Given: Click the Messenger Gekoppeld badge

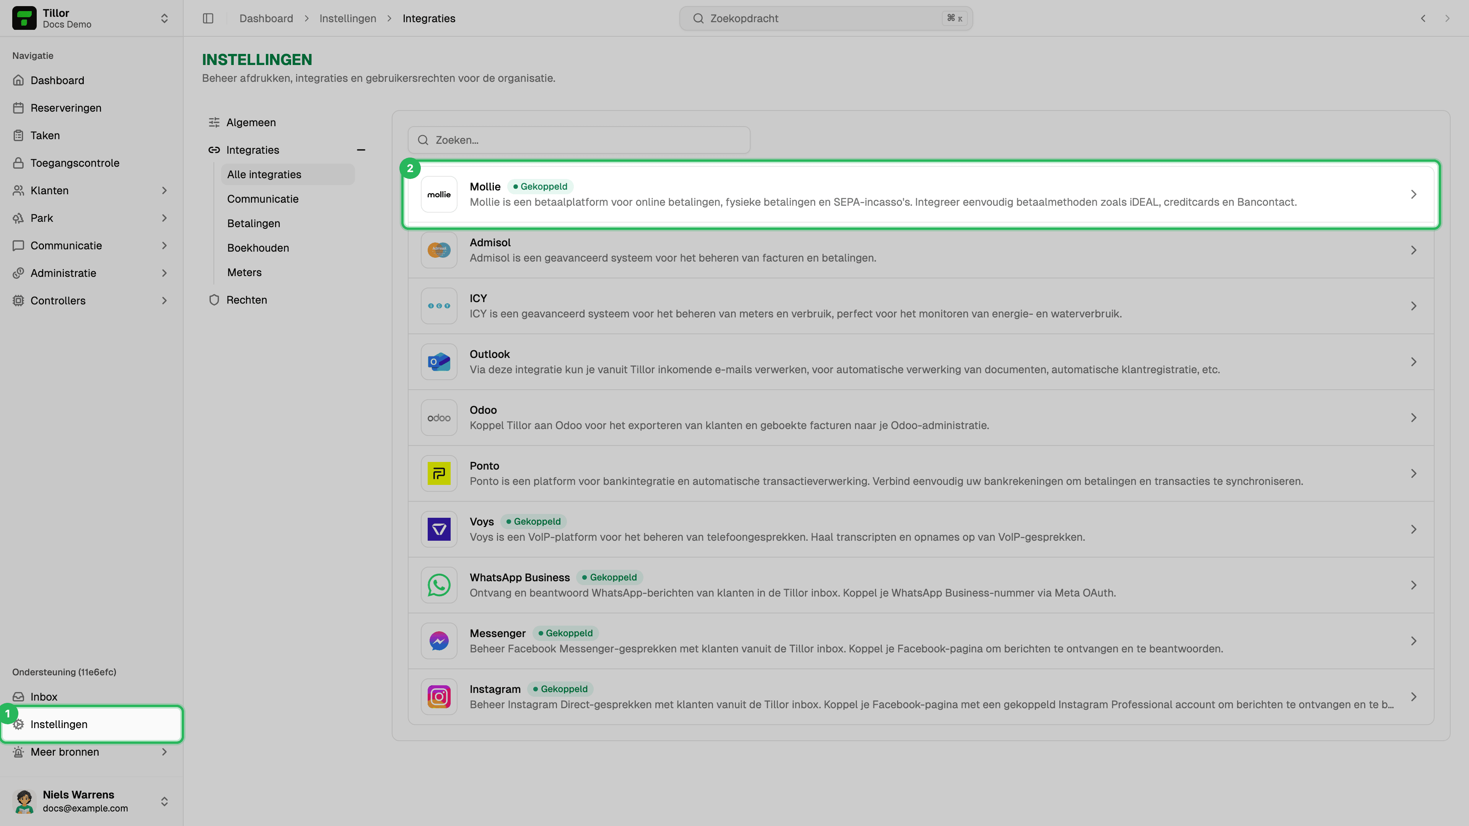Looking at the screenshot, I should (565, 633).
